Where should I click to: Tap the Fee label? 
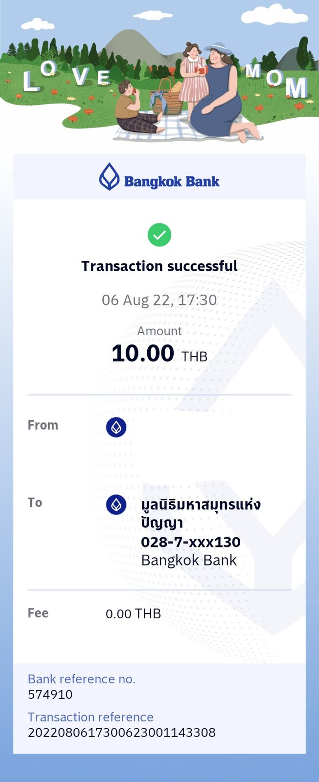pyautogui.click(x=38, y=613)
